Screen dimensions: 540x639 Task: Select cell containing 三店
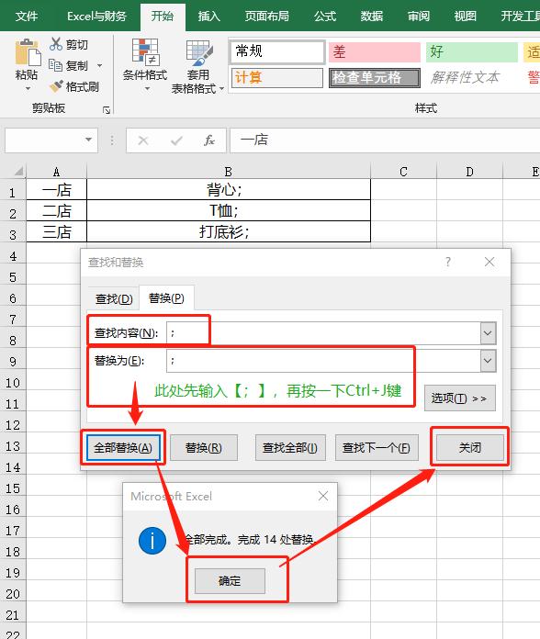click(x=57, y=232)
